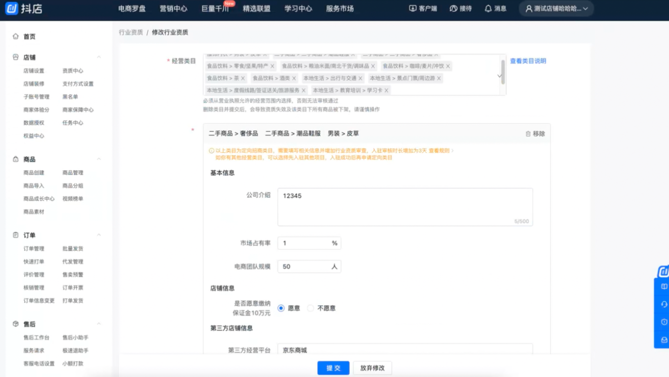Click the 移除 trash icon
The height and width of the screenshot is (377, 669).
[x=528, y=134]
